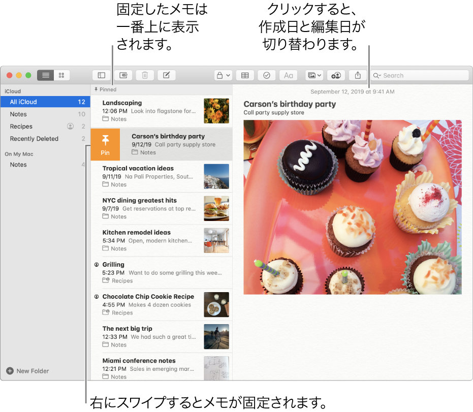Add people to this note
The width and height of the screenshot is (473, 412).
(x=336, y=75)
